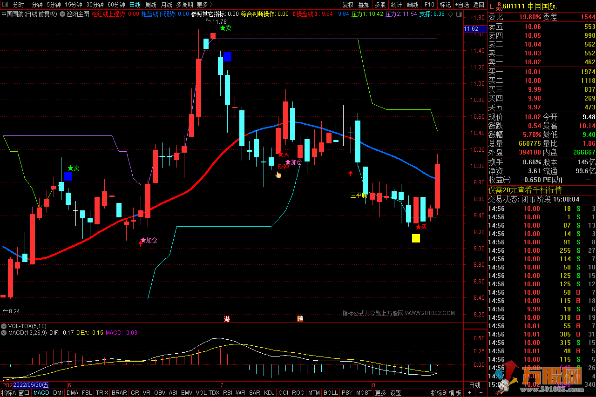Select the OBV indicator tab
596x397 pixels.
pos(160,393)
